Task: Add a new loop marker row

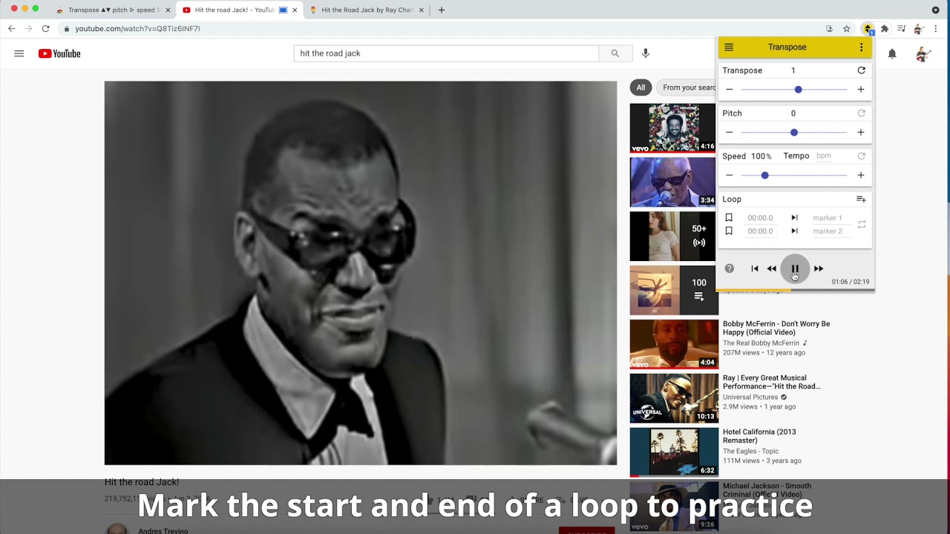Action: coord(861,199)
